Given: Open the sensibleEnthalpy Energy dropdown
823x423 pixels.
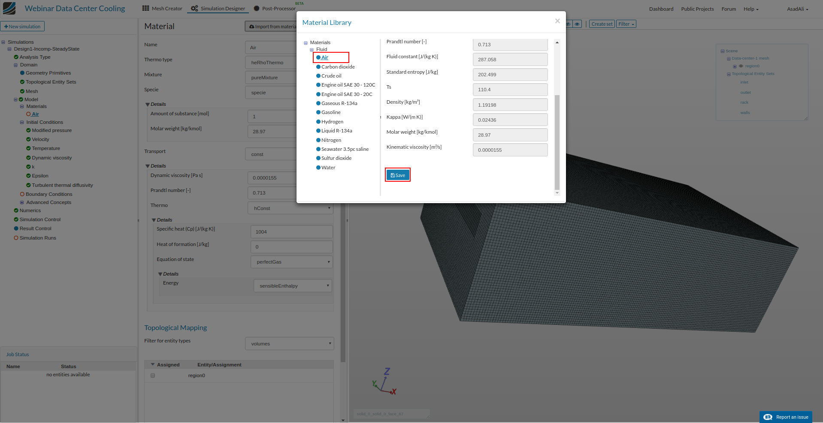Looking at the screenshot, I should coord(293,286).
